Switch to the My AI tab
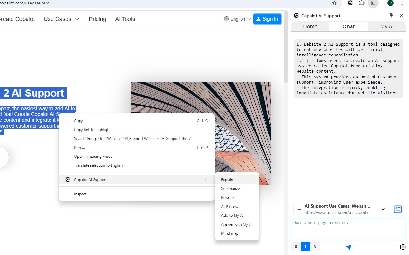This screenshot has height=255, width=409. point(387,26)
